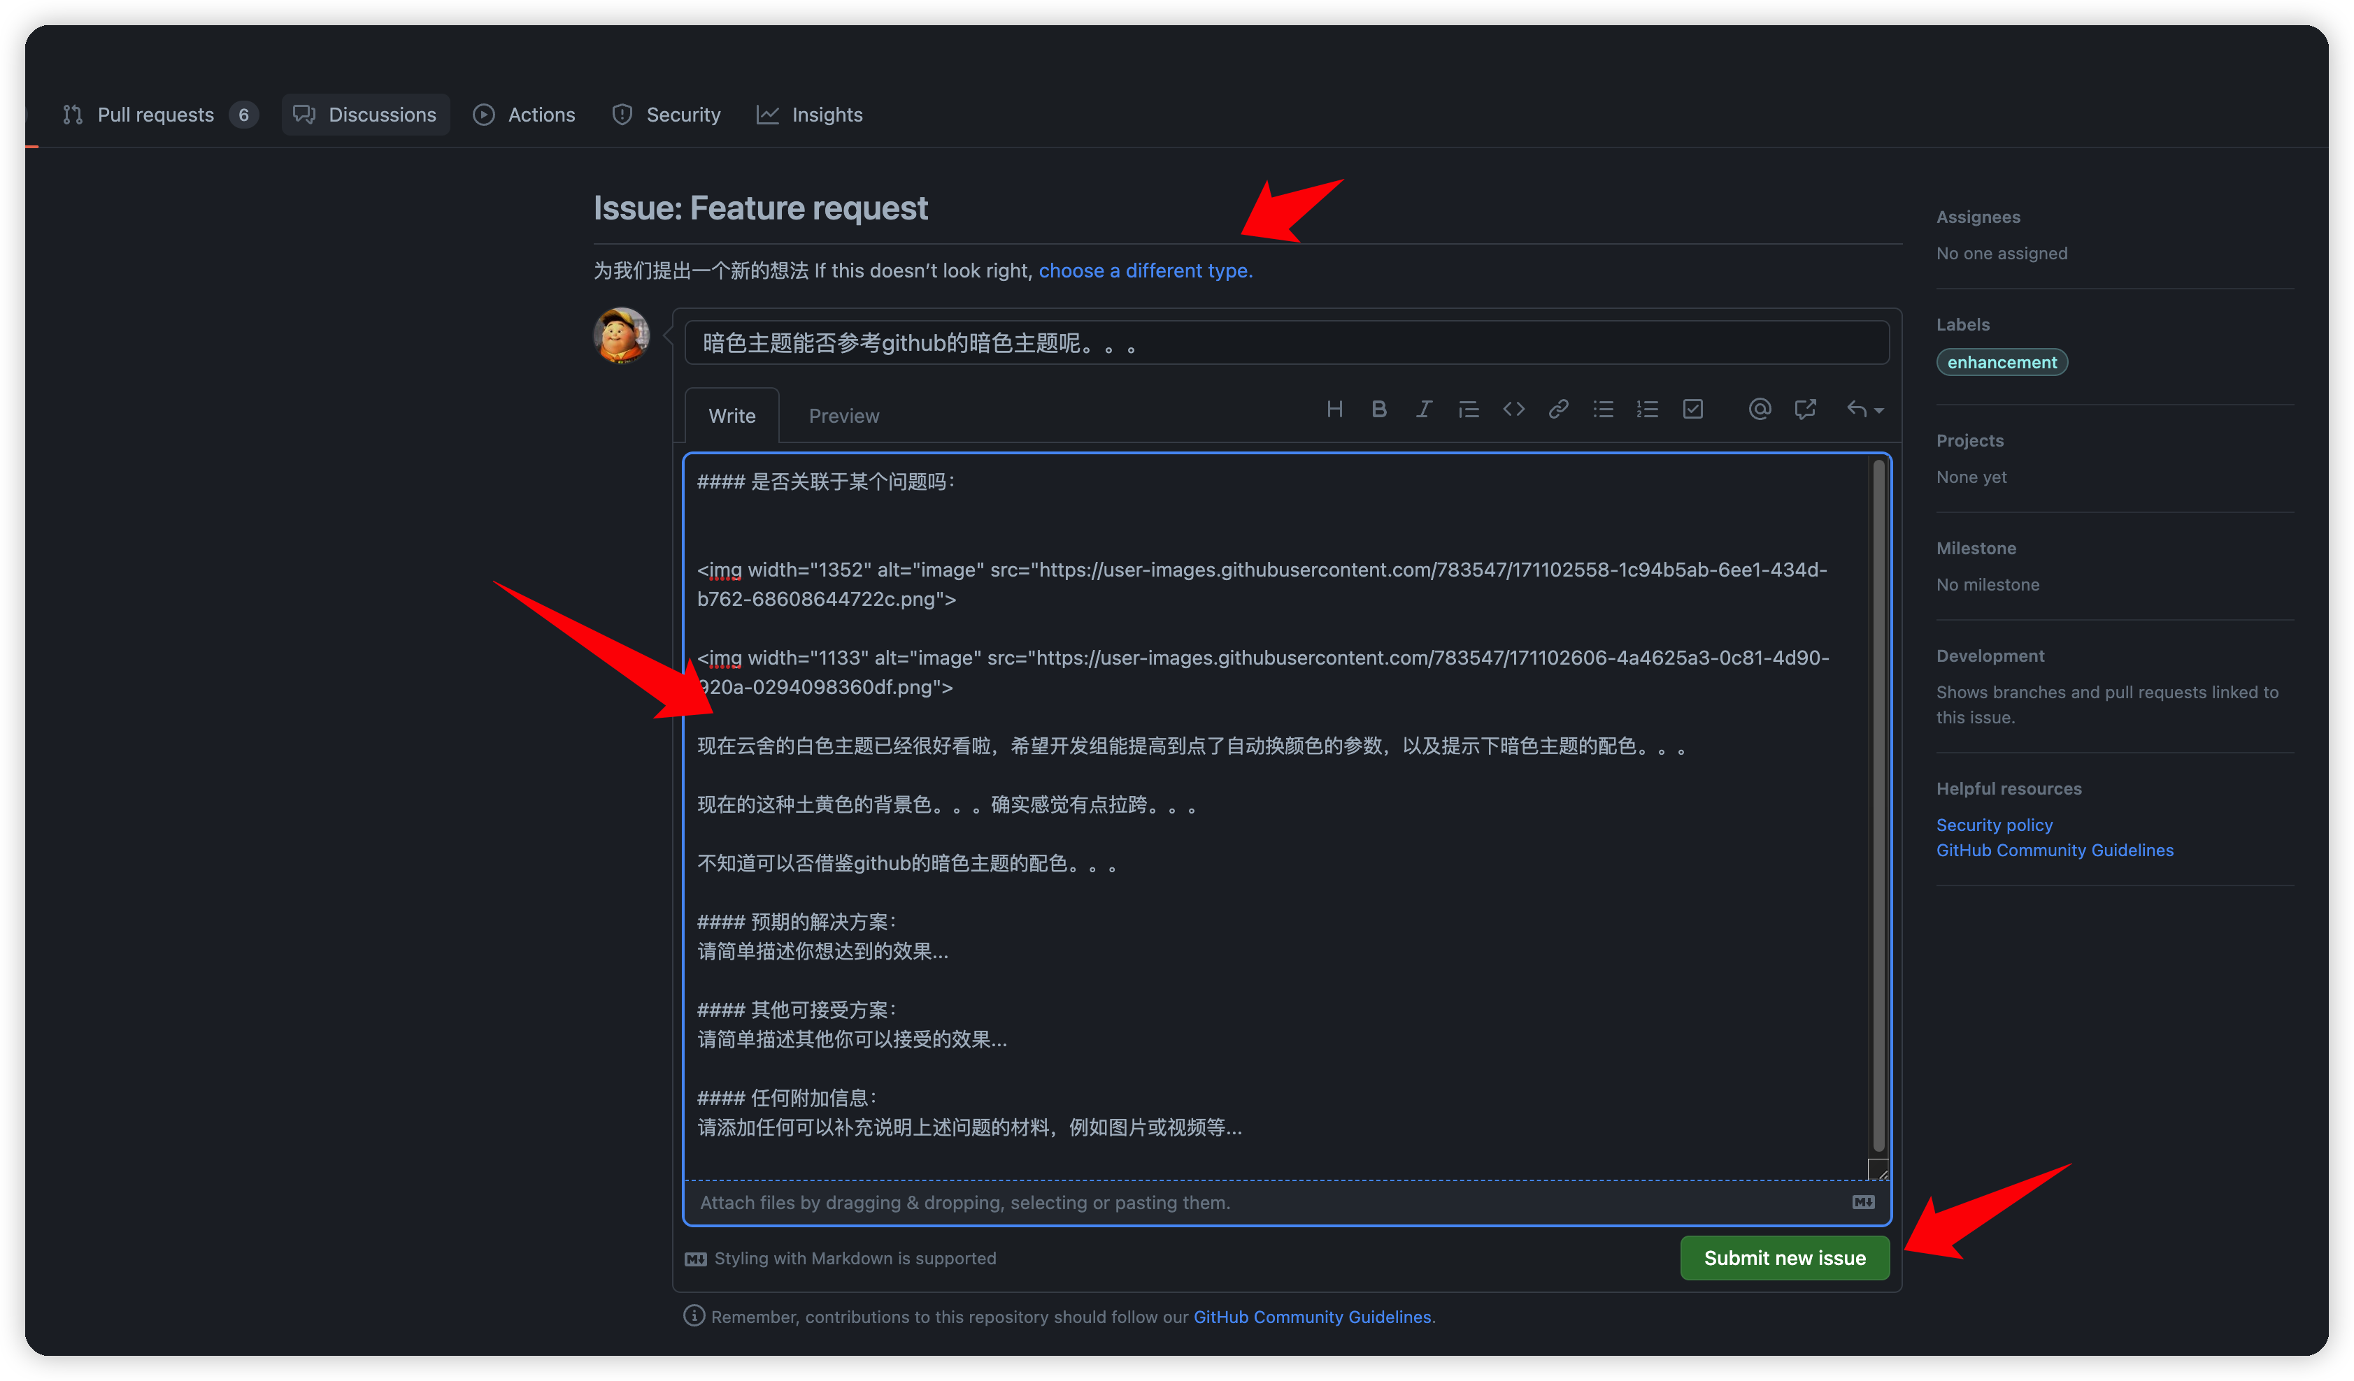2354x1381 pixels.
Task: Open the Assignees section
Action: click(1978, 217)
